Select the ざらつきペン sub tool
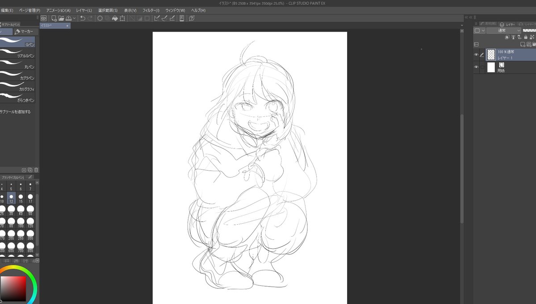 click(18, 98)
